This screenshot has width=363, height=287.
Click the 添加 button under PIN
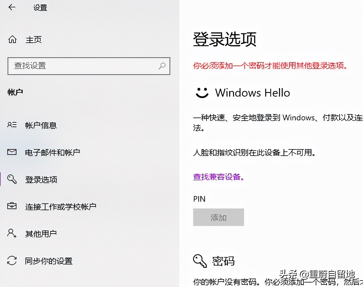click(x=218, y=217)
